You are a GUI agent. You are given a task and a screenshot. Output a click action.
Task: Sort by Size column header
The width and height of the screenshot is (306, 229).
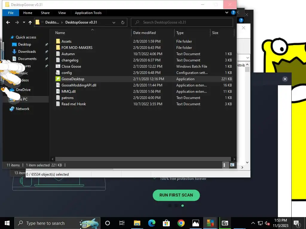pos(215,33)
